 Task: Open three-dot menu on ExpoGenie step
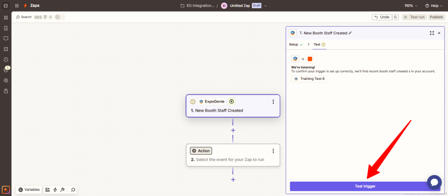pyautogui.click(x=273, y=102)
